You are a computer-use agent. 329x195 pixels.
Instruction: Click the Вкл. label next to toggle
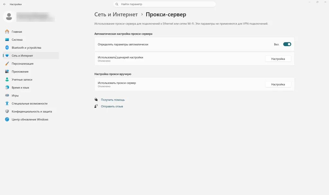(276, 44)
